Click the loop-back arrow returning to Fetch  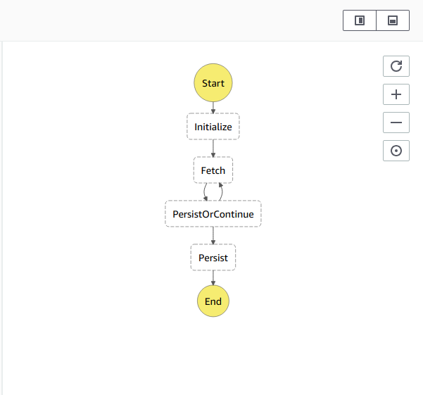[x=222, y=192]
